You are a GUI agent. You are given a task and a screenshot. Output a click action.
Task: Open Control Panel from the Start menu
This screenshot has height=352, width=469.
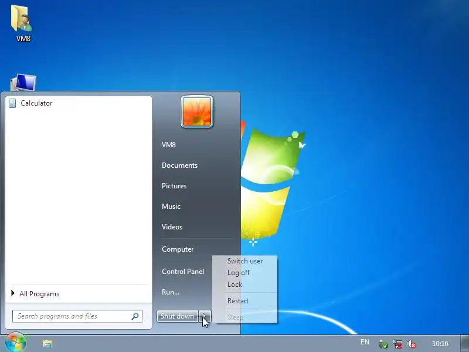[x=183, y=272]
